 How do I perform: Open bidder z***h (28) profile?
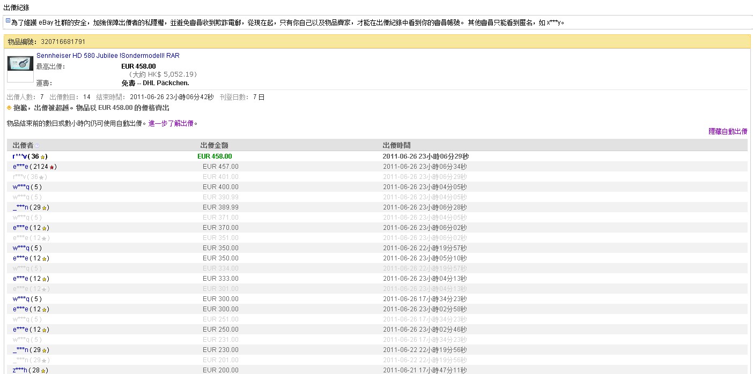pos(20,370)
